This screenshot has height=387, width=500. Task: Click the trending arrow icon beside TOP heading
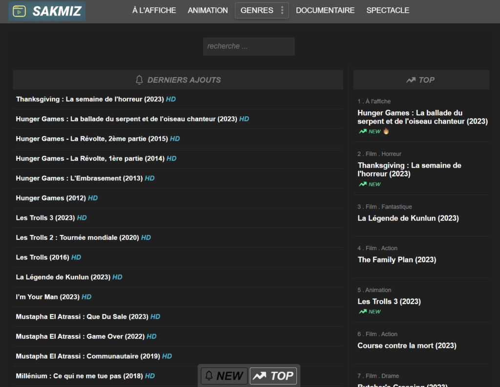tap(411, 80)
